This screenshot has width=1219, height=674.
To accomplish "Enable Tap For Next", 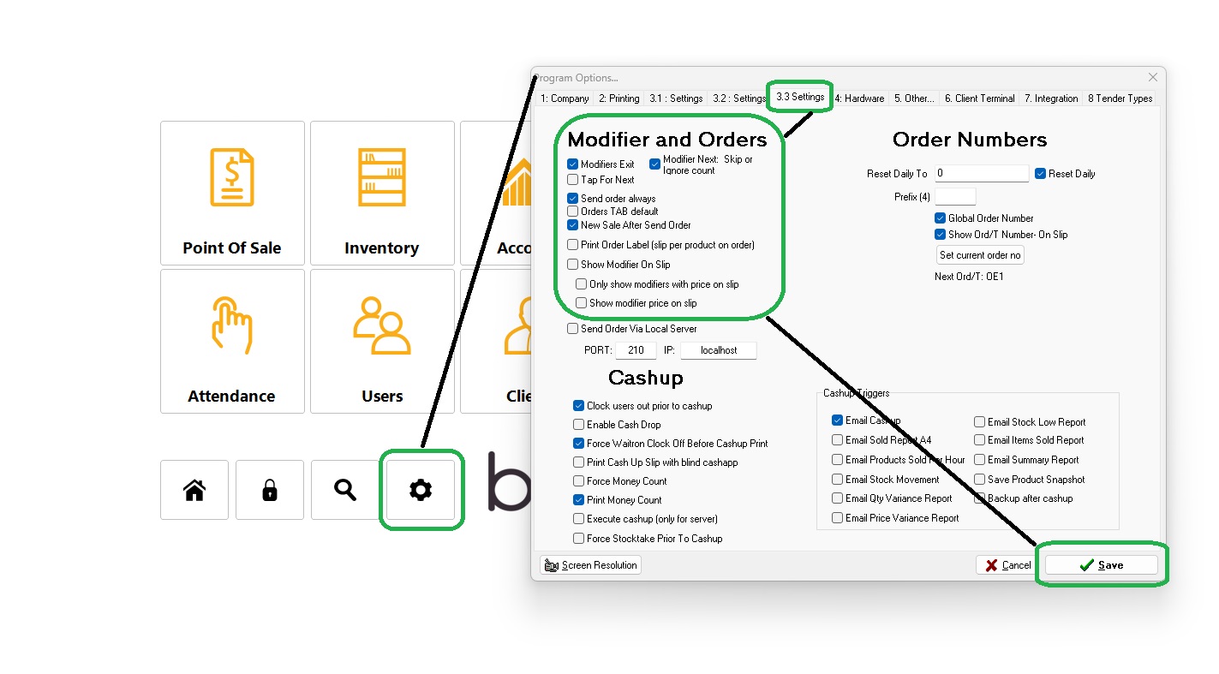I will (x=573, y=179).
